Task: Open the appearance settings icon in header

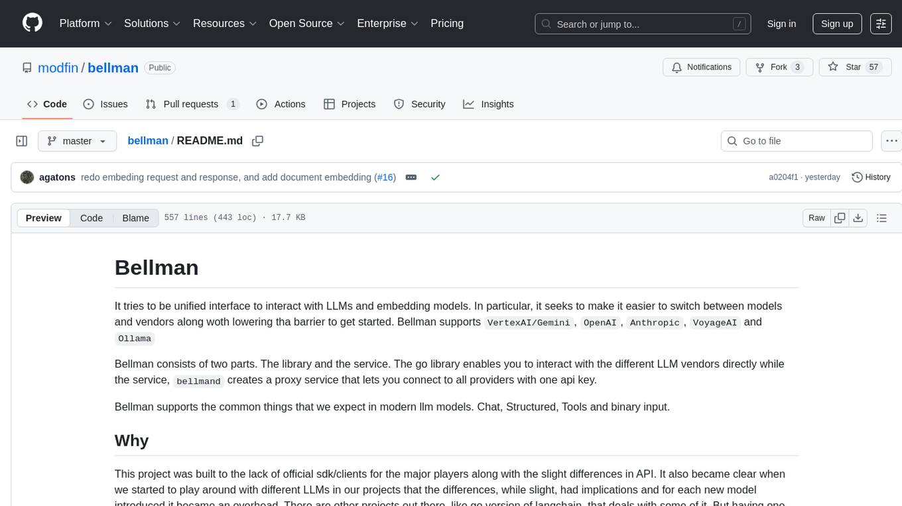Action: 881,24
